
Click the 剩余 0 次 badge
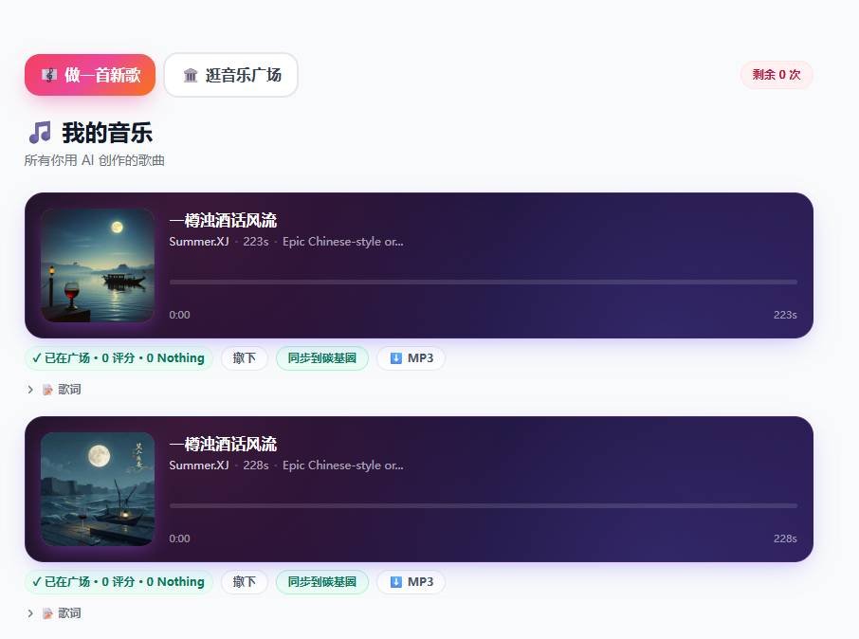[x=776, y=75]
